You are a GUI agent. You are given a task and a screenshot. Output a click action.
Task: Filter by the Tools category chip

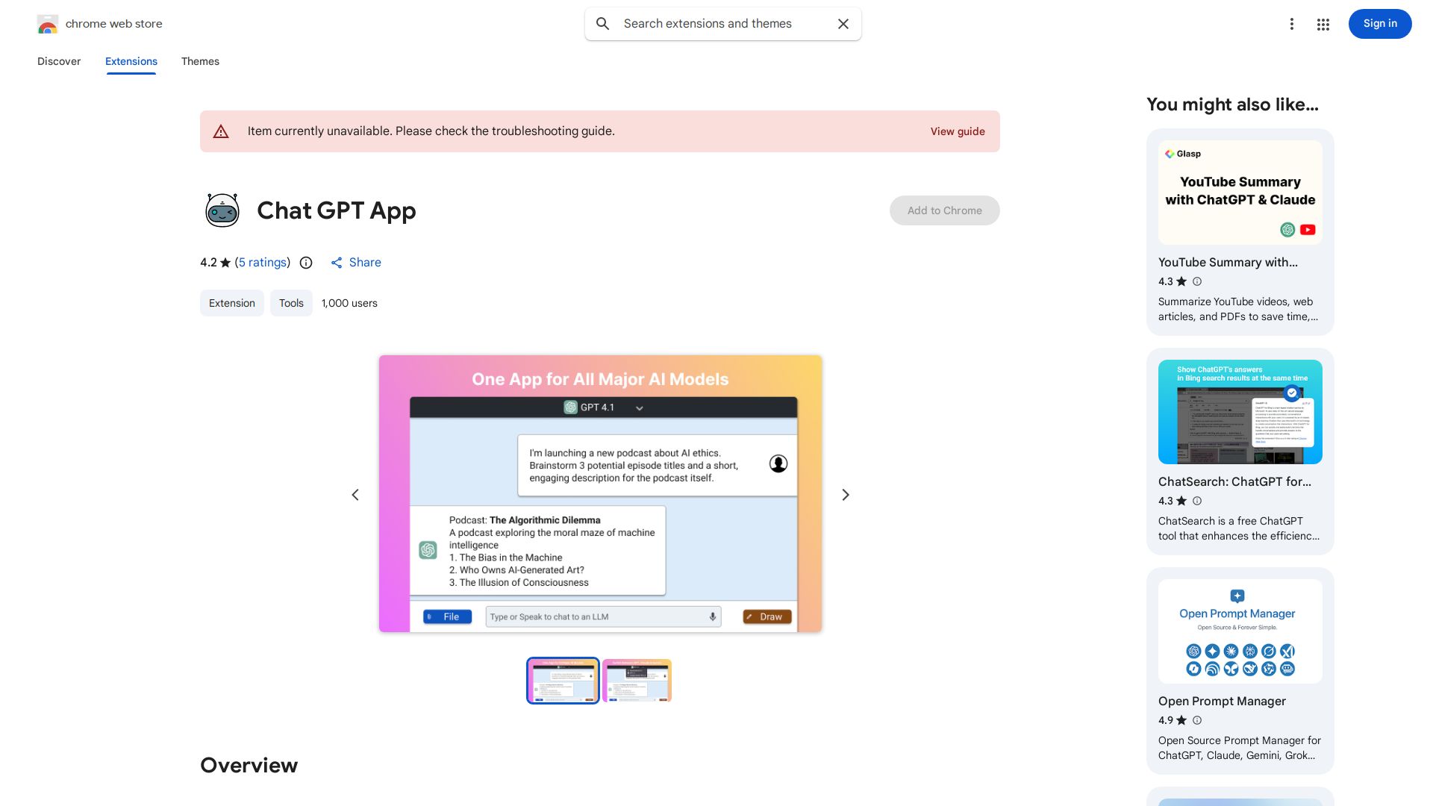291,303
